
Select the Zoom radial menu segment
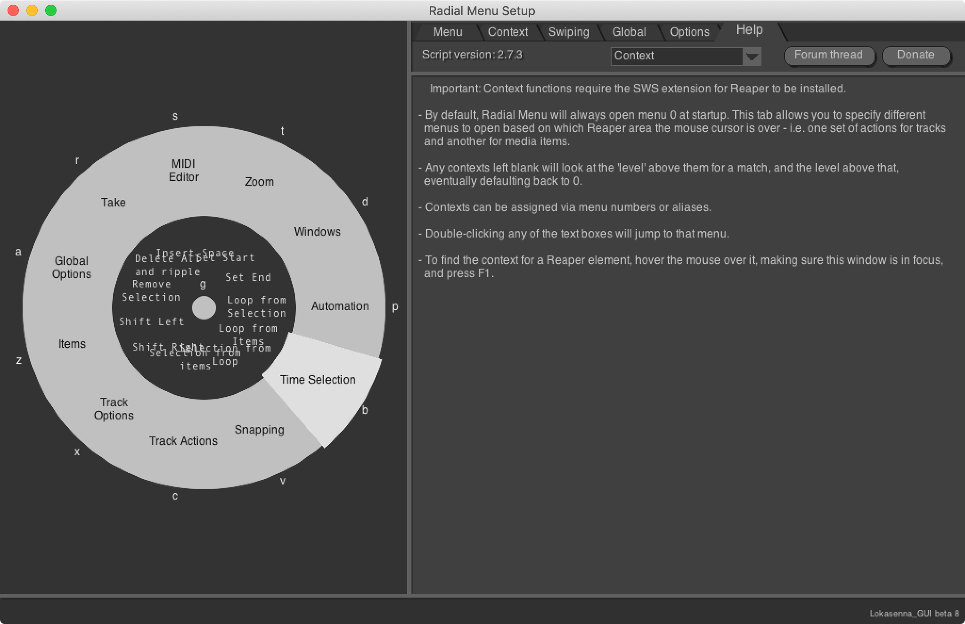(259, 181)
